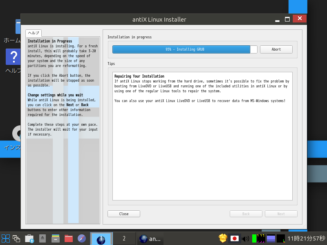Select the antiX installer taskbar window button
The height and width of the screenshot is (245, 327).
tap(150, 239)
